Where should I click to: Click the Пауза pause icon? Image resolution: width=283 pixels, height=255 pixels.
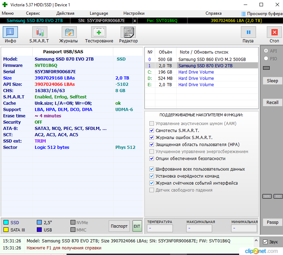coord(248,32)
